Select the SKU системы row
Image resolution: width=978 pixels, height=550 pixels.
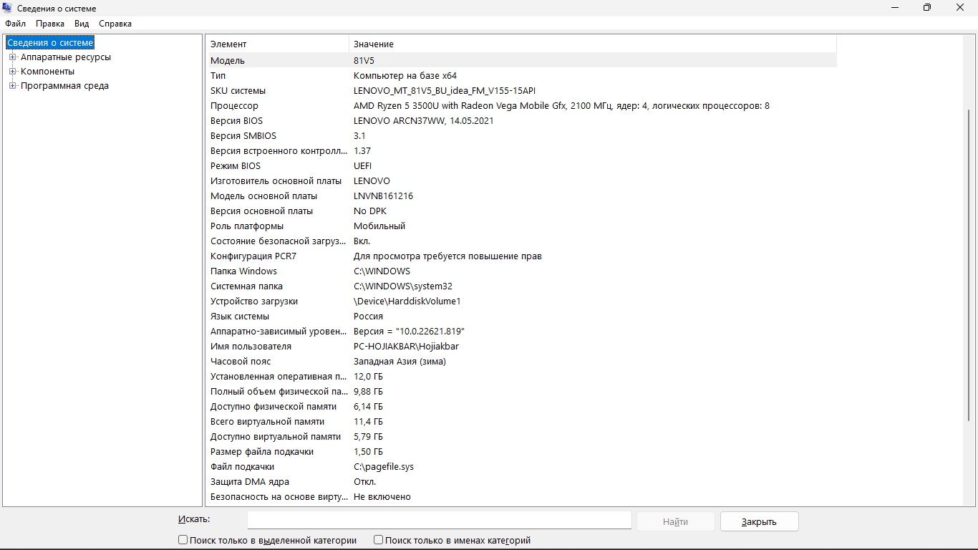coord(523,91)
